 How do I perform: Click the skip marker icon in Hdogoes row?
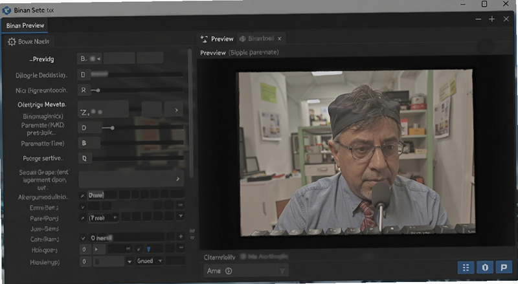128,248
